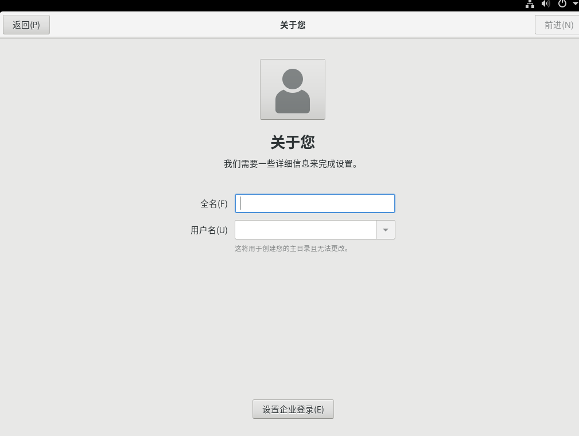This screenshot has width=579, height=436.
Task: Click the 关于您 heading below the avatar
Action: pyautogui.click(x=293, y=142)
